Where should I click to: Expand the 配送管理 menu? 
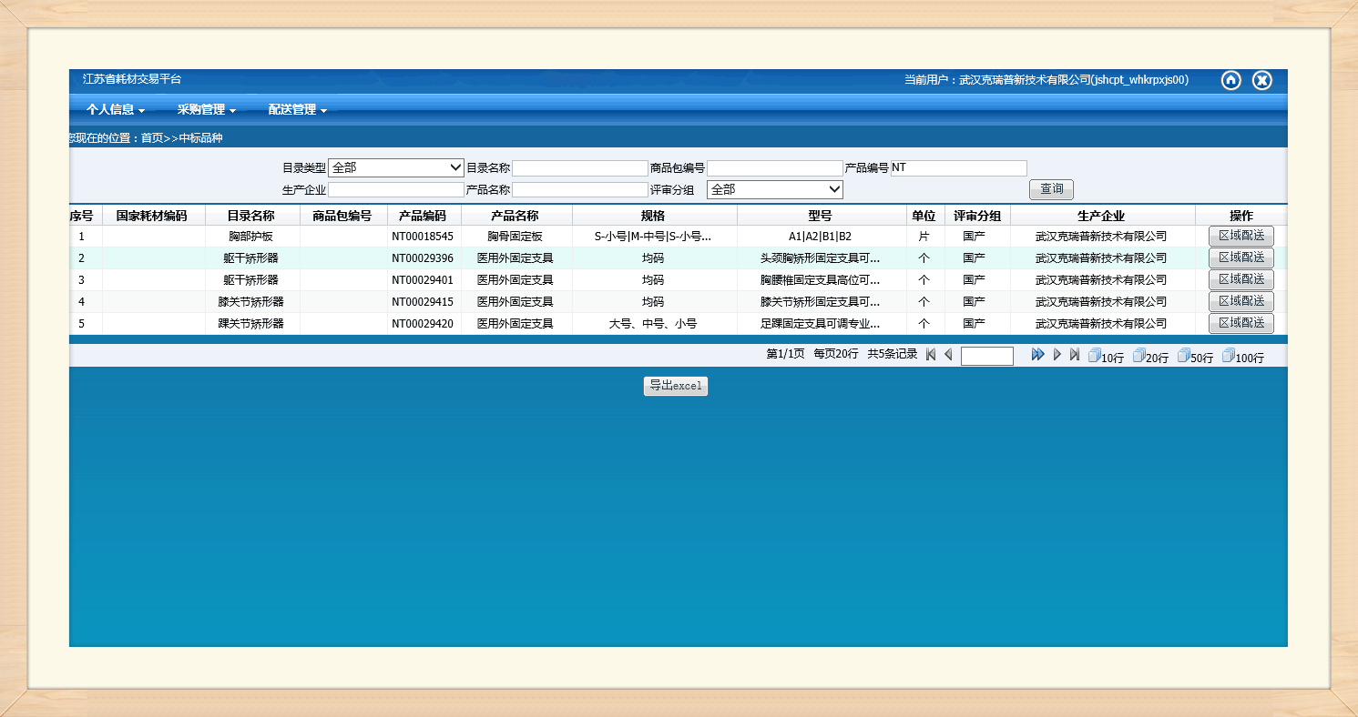point(298,110)
